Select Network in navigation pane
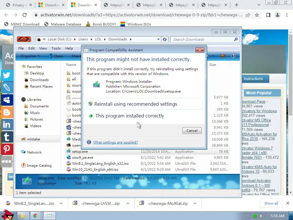Image resolution: width=293 pixels, height=220 pixels. click(x=34, y=152)
